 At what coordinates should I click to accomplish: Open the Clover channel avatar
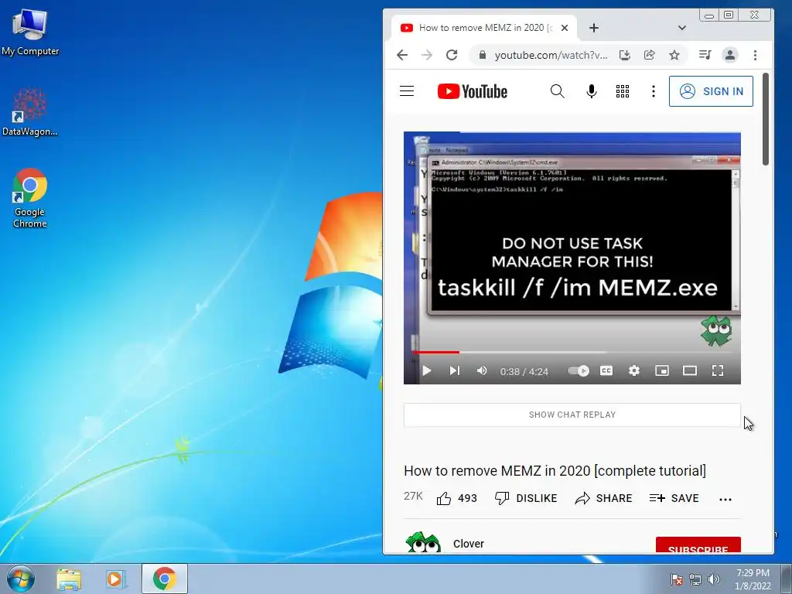click(x=423, y=542)
